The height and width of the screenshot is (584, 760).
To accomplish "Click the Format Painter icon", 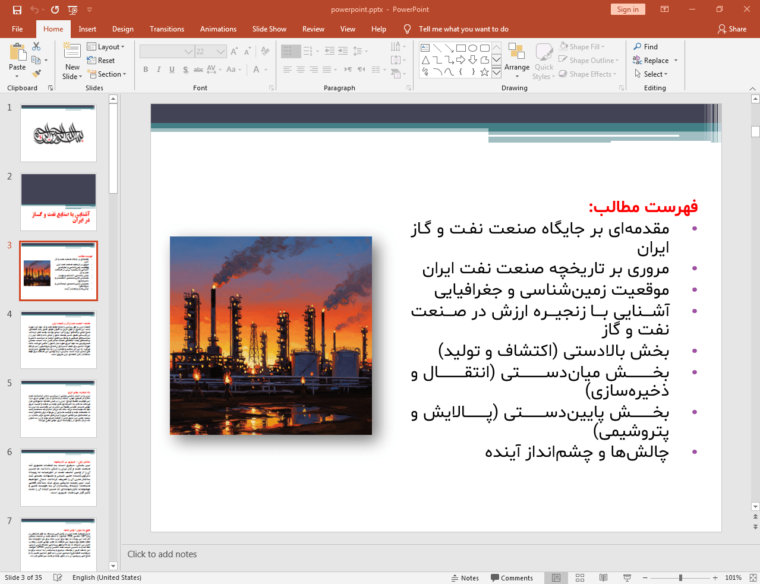I will [x=36, y=74].
